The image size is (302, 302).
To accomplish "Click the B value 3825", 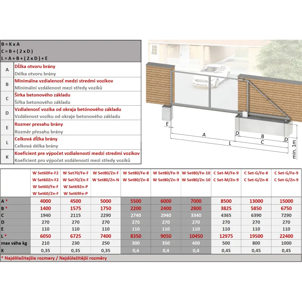I will click(226, 208).
